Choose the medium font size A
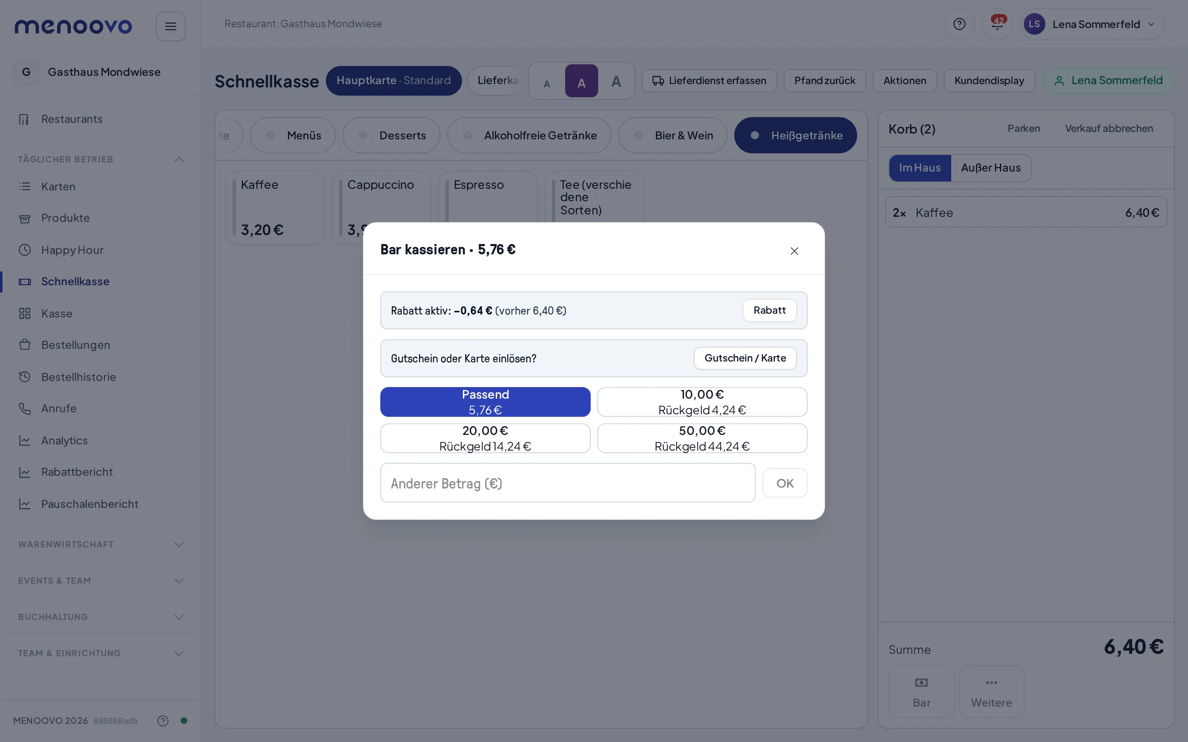This screenshot has height=742, width=1188. 581,81
